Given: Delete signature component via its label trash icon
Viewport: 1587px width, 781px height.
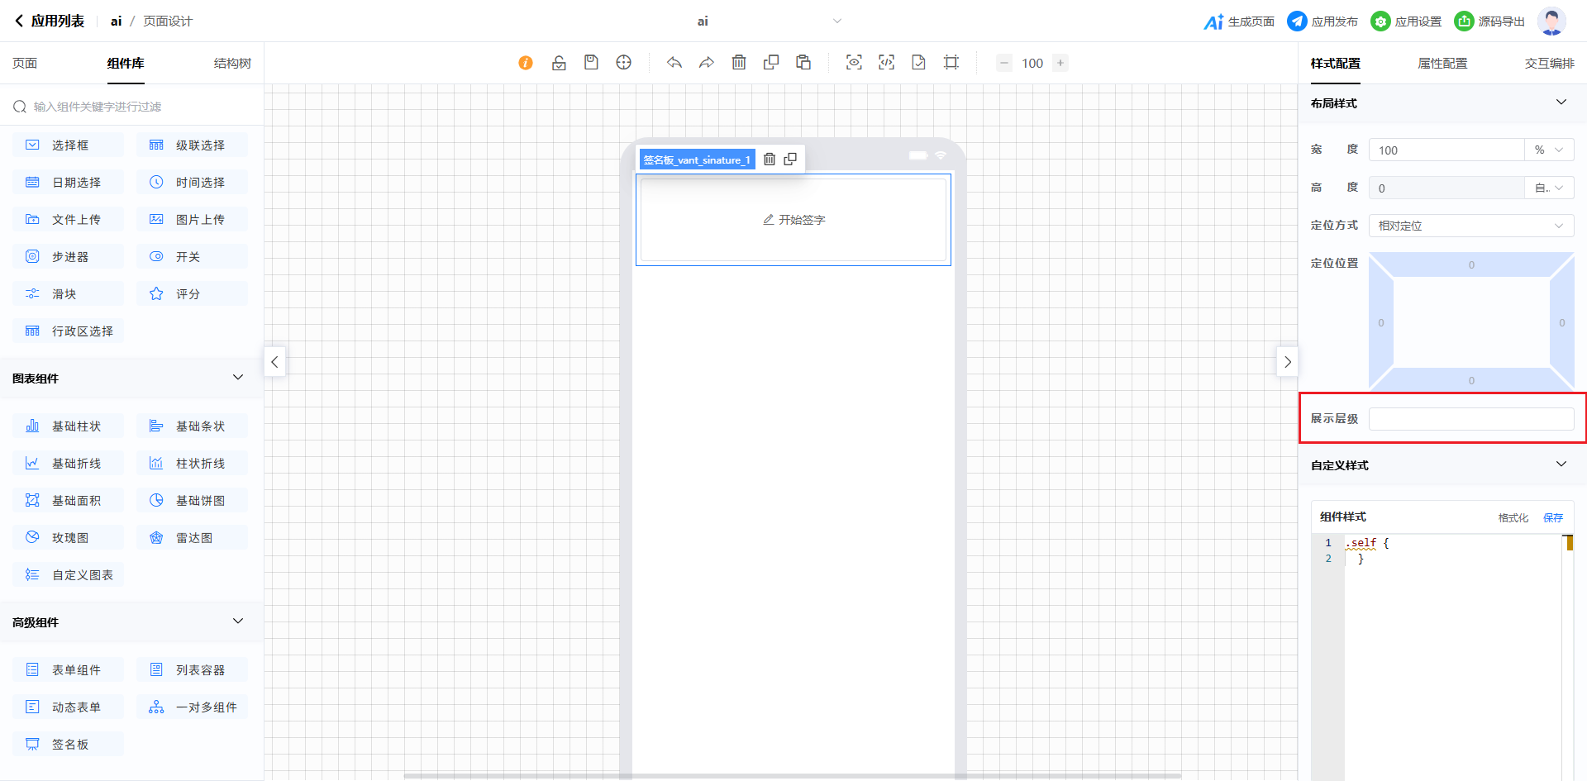Looking at the screenshot, I should pyautogui.click(x=770, y=160).
